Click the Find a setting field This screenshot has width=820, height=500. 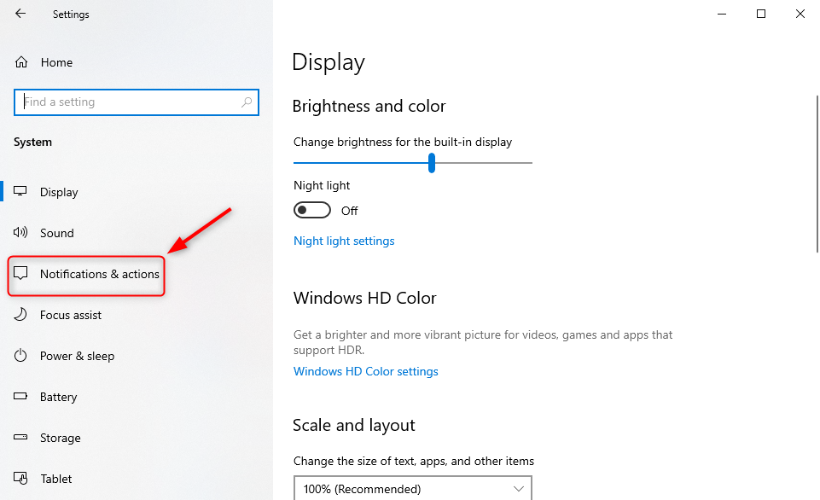[x=137, y=102]
